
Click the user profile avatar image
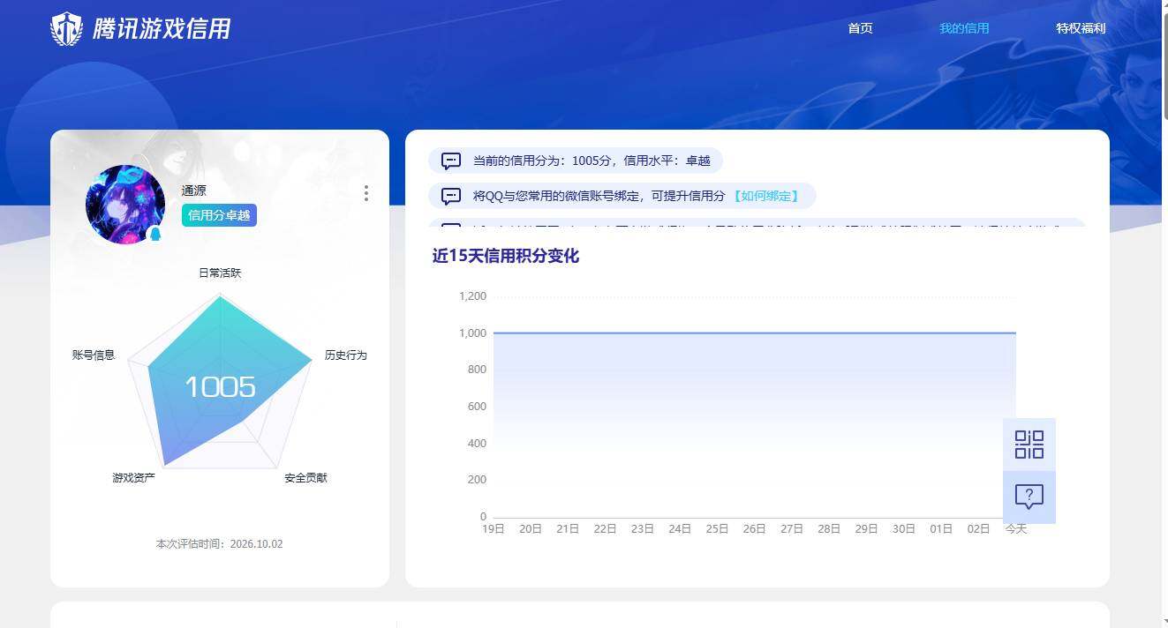[x=125, y=205]
